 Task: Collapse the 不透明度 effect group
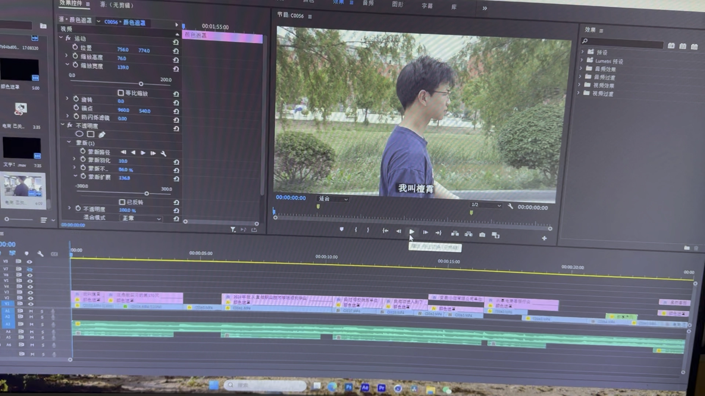click(63, 125)
